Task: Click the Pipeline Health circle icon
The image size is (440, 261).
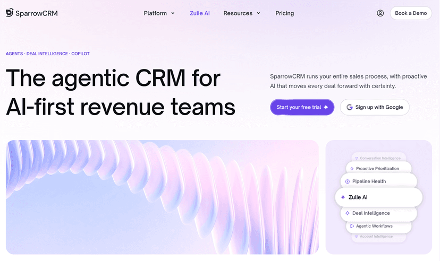Action: [x=347, y=181]
